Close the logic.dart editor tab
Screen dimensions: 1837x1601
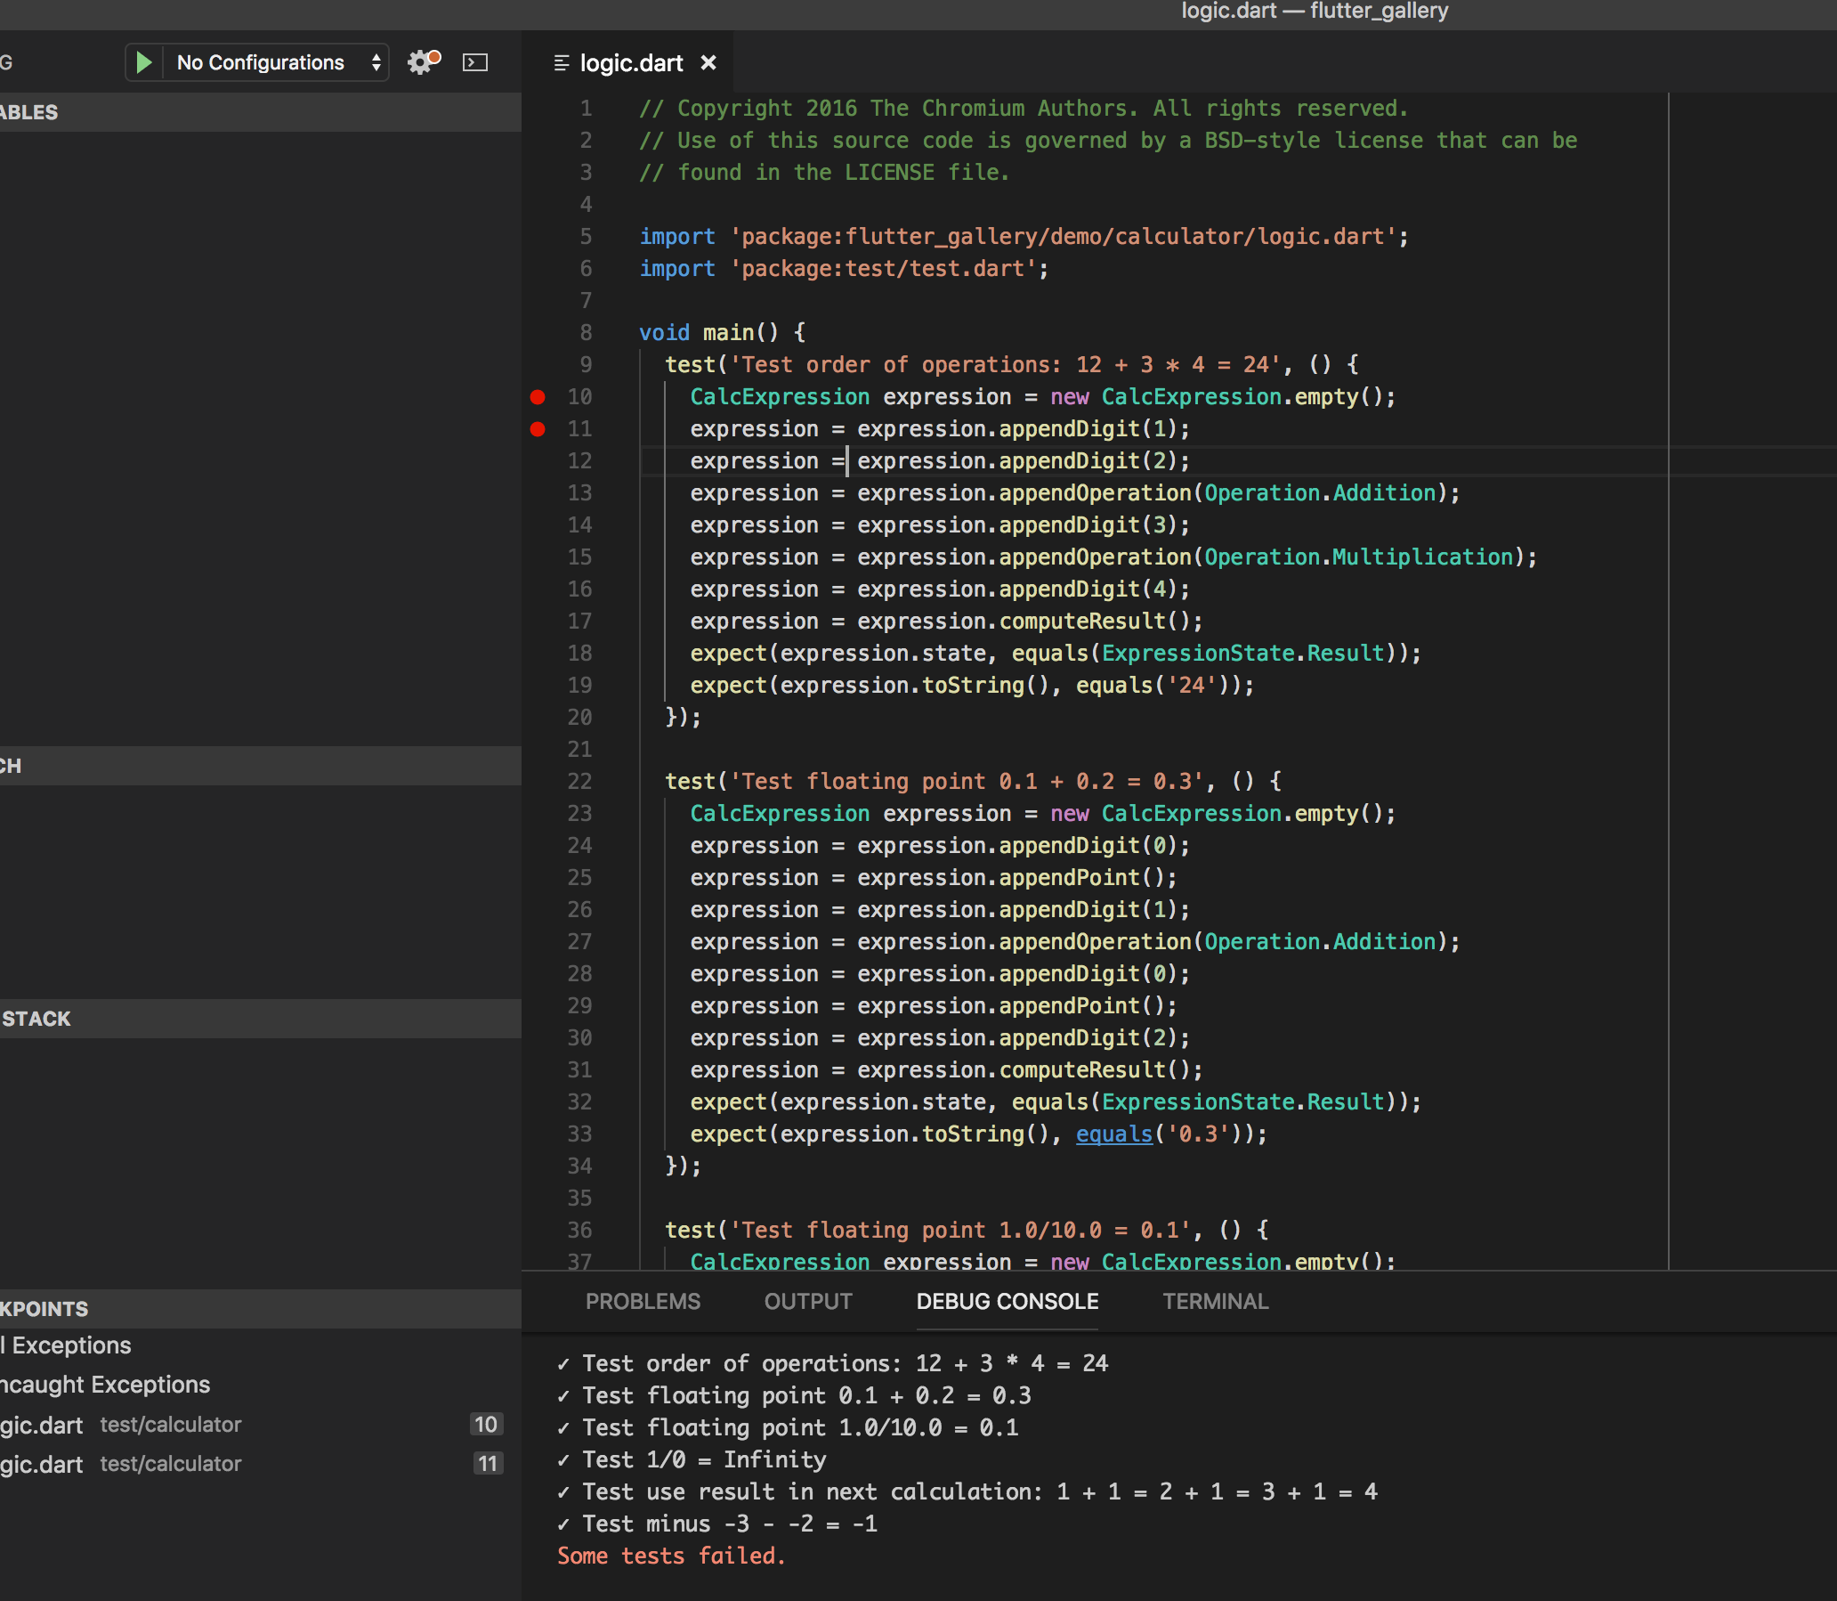coord(708,62)
